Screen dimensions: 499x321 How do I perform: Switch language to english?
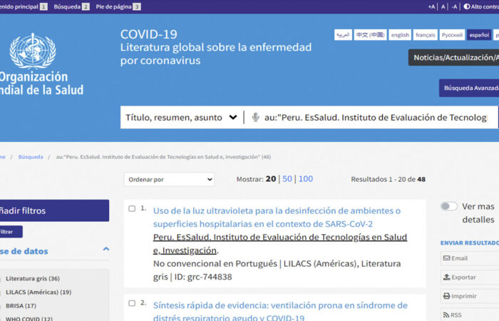(x=400, y=35)
